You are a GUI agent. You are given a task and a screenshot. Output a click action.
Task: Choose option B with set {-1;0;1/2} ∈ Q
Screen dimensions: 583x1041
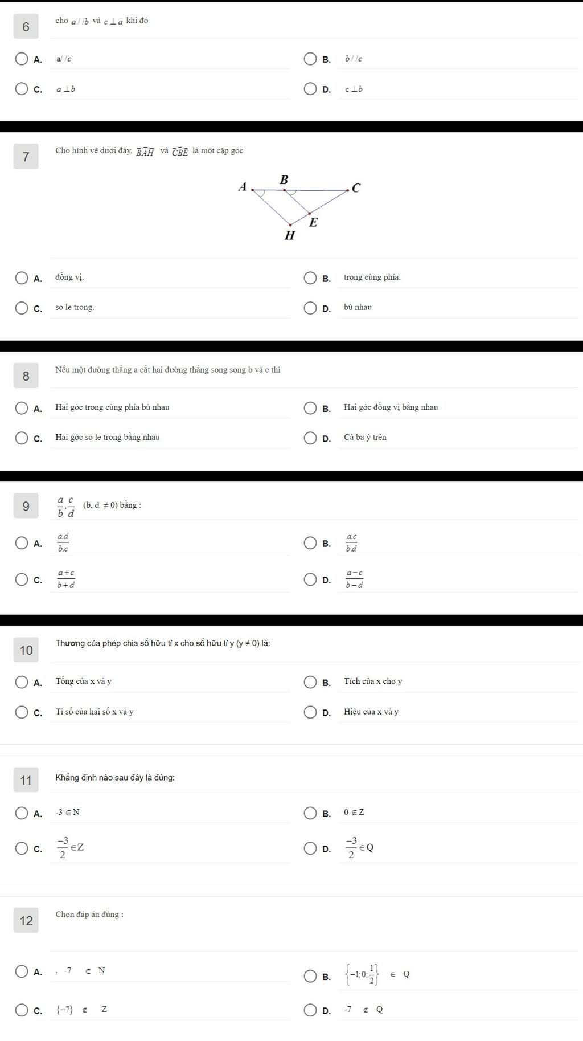[x=310, y=976]
